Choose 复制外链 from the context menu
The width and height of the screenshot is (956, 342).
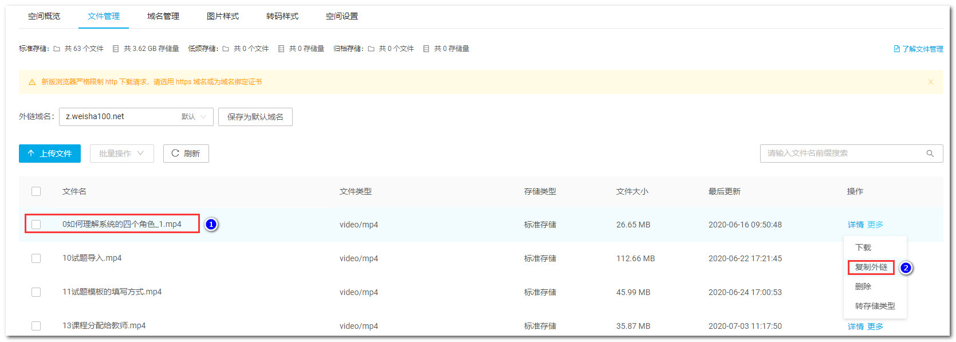click(871, 268)
